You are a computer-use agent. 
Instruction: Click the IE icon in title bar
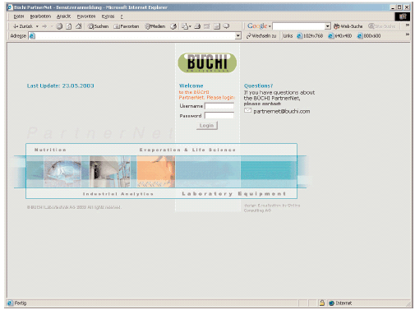[10, 7]
